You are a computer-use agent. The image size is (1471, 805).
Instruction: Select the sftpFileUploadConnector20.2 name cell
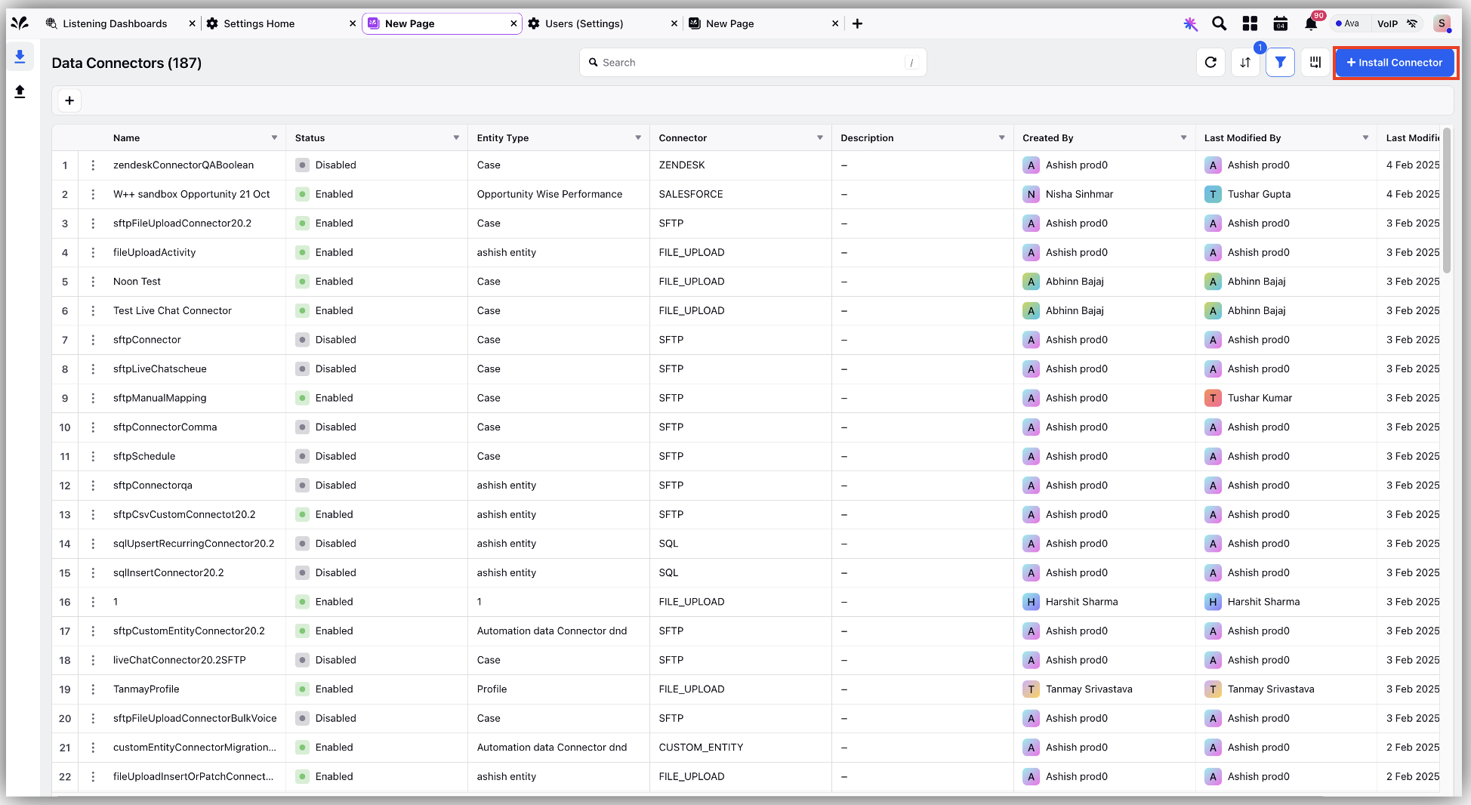(182, 224)
